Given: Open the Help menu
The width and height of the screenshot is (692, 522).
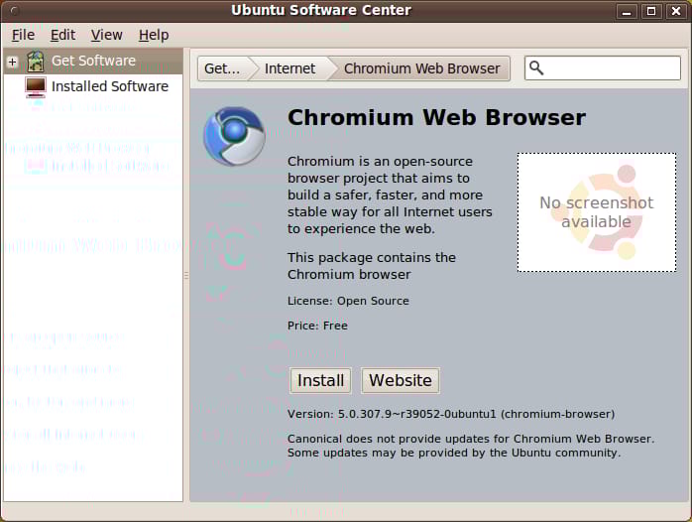Looking at the screenshot, I should click(x=154, y=35).
